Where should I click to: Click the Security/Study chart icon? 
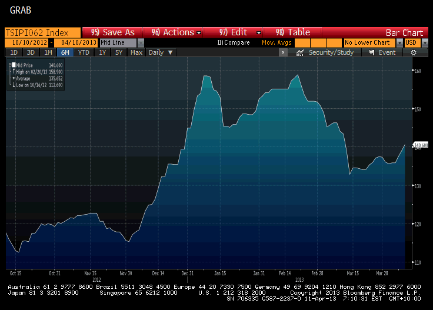coord(300,52)
